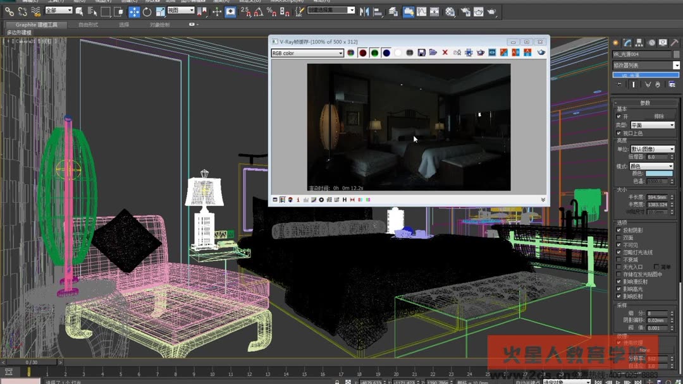The image size is (683, 384).
Task: Open the 修改器列表 dropdown
Action: click(x=675, y=66)
